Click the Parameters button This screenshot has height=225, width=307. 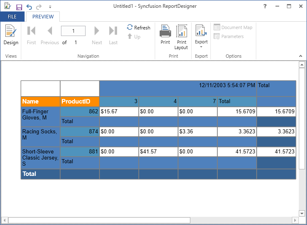coord(228,36)
